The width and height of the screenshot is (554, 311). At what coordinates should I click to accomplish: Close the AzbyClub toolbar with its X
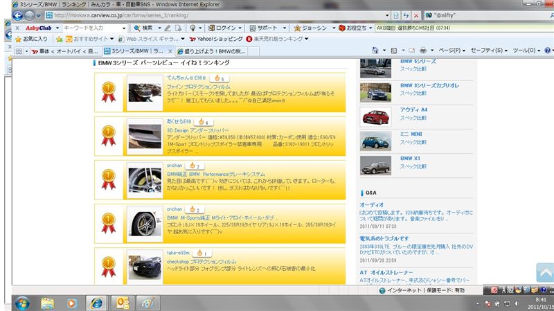point(17,28)
